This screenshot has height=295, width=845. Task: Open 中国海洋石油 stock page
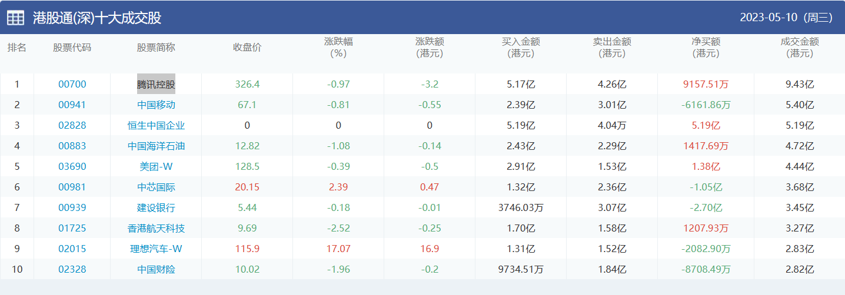coord(156,146)
